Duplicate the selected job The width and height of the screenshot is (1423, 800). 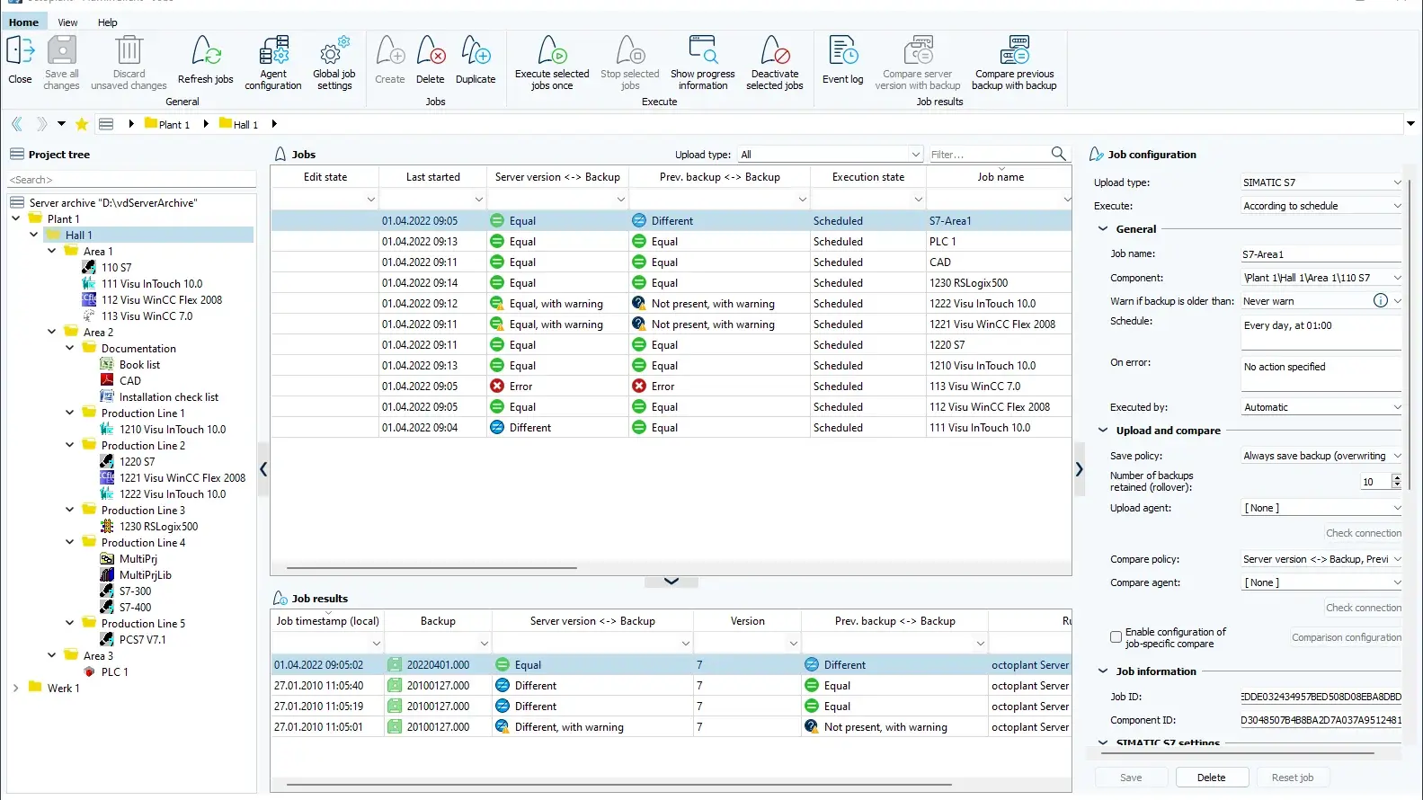[476, 60]
